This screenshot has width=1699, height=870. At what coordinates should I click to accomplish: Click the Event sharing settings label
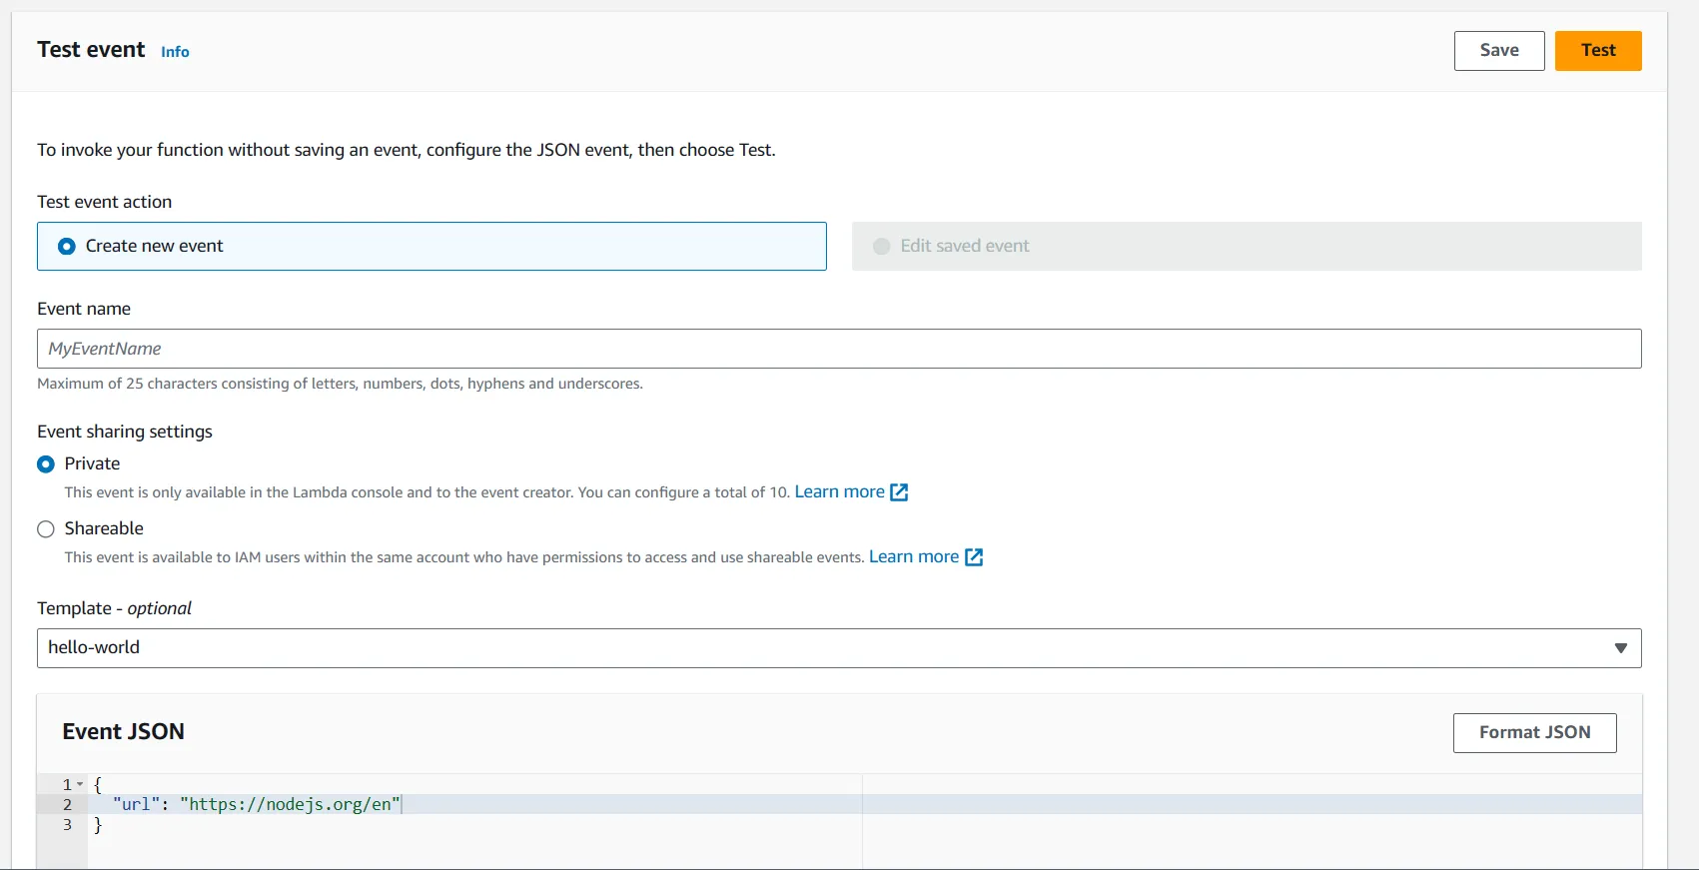(125, 432)
